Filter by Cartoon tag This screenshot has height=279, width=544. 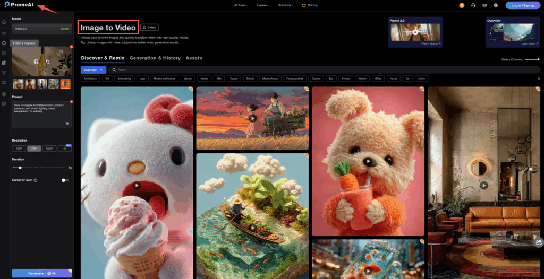[316, 79]
